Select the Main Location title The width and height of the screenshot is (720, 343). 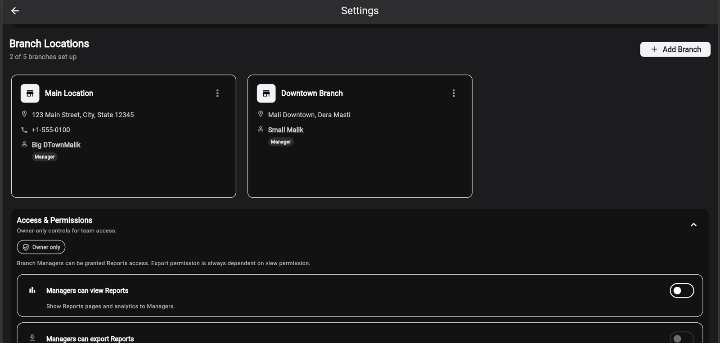coord(69,94)
